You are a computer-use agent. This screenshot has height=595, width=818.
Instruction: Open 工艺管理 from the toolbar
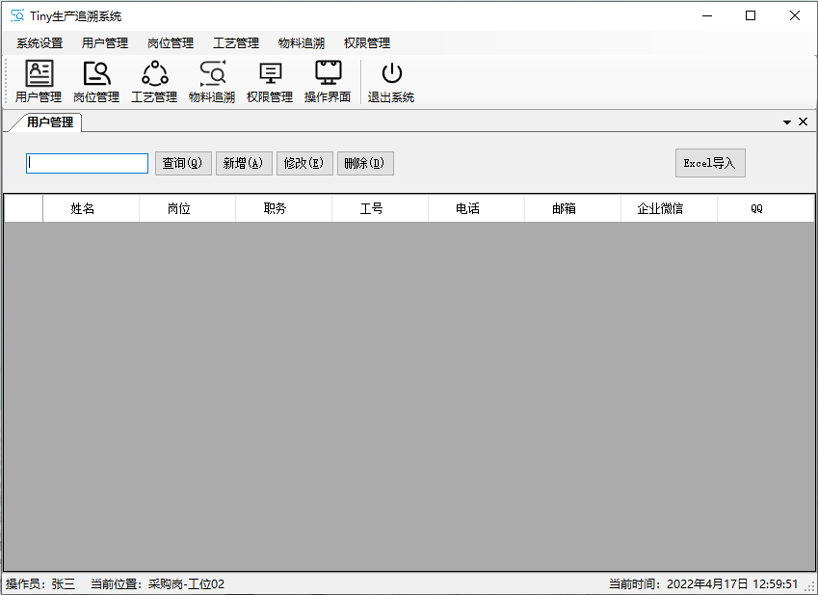(x=154, y=81)
